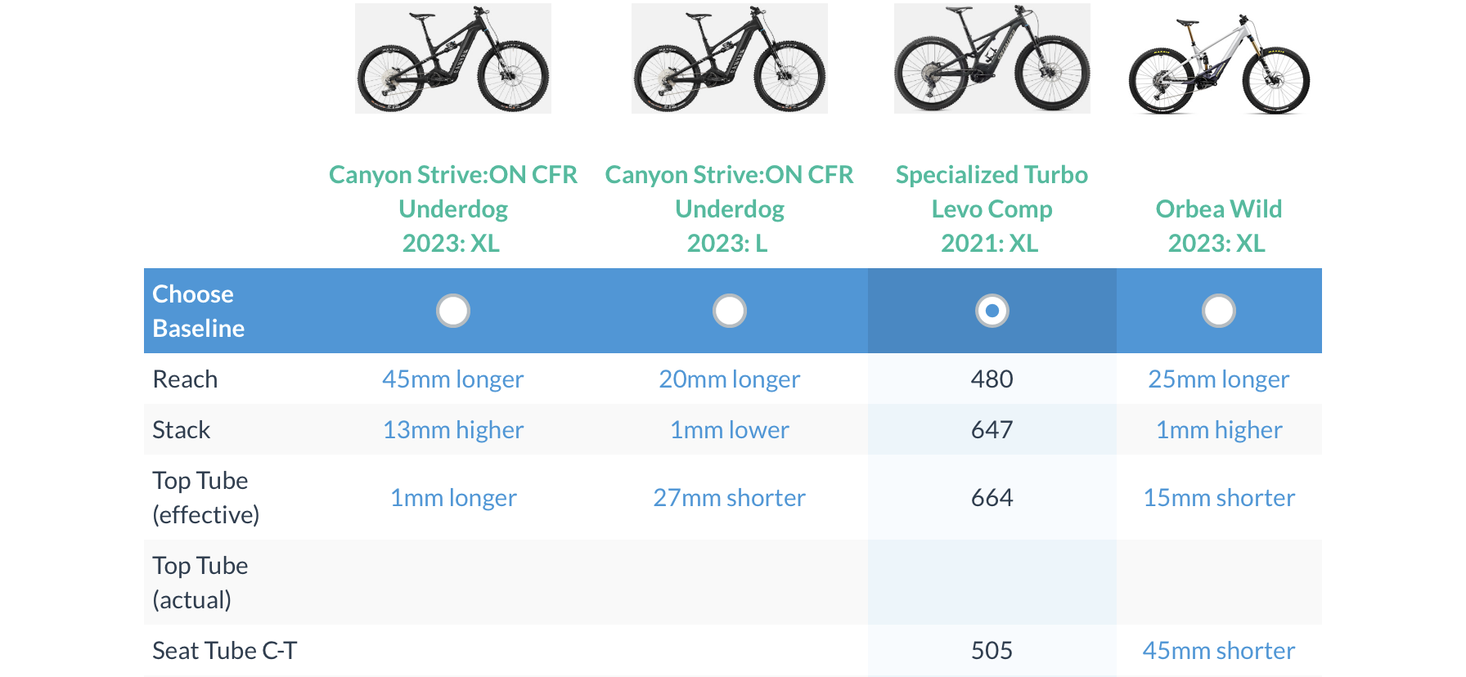The height and width of the screenshot is (677, 1466).
Task: Click the 1mm lower stack value
Action: [730, 430]
